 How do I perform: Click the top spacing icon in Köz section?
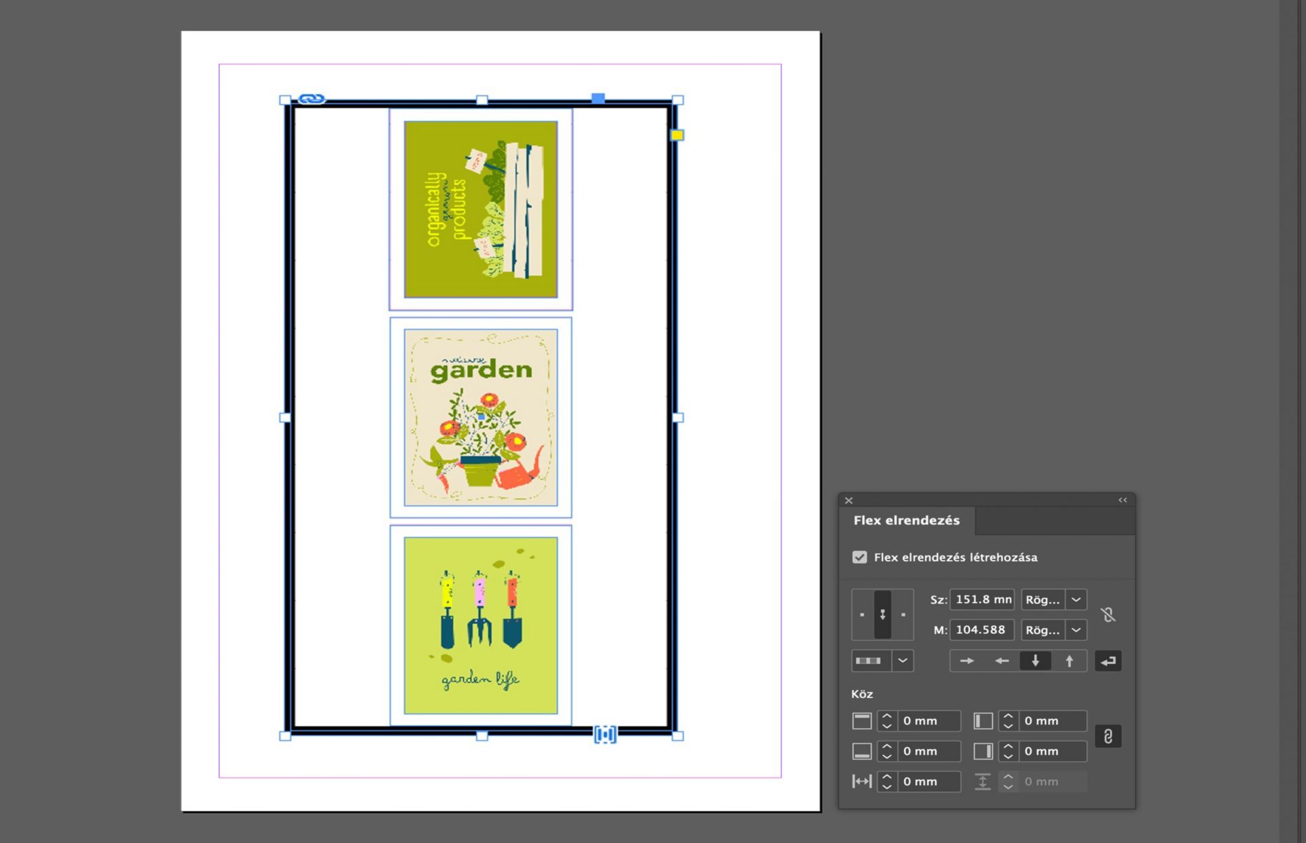click(x=862, y=721)
